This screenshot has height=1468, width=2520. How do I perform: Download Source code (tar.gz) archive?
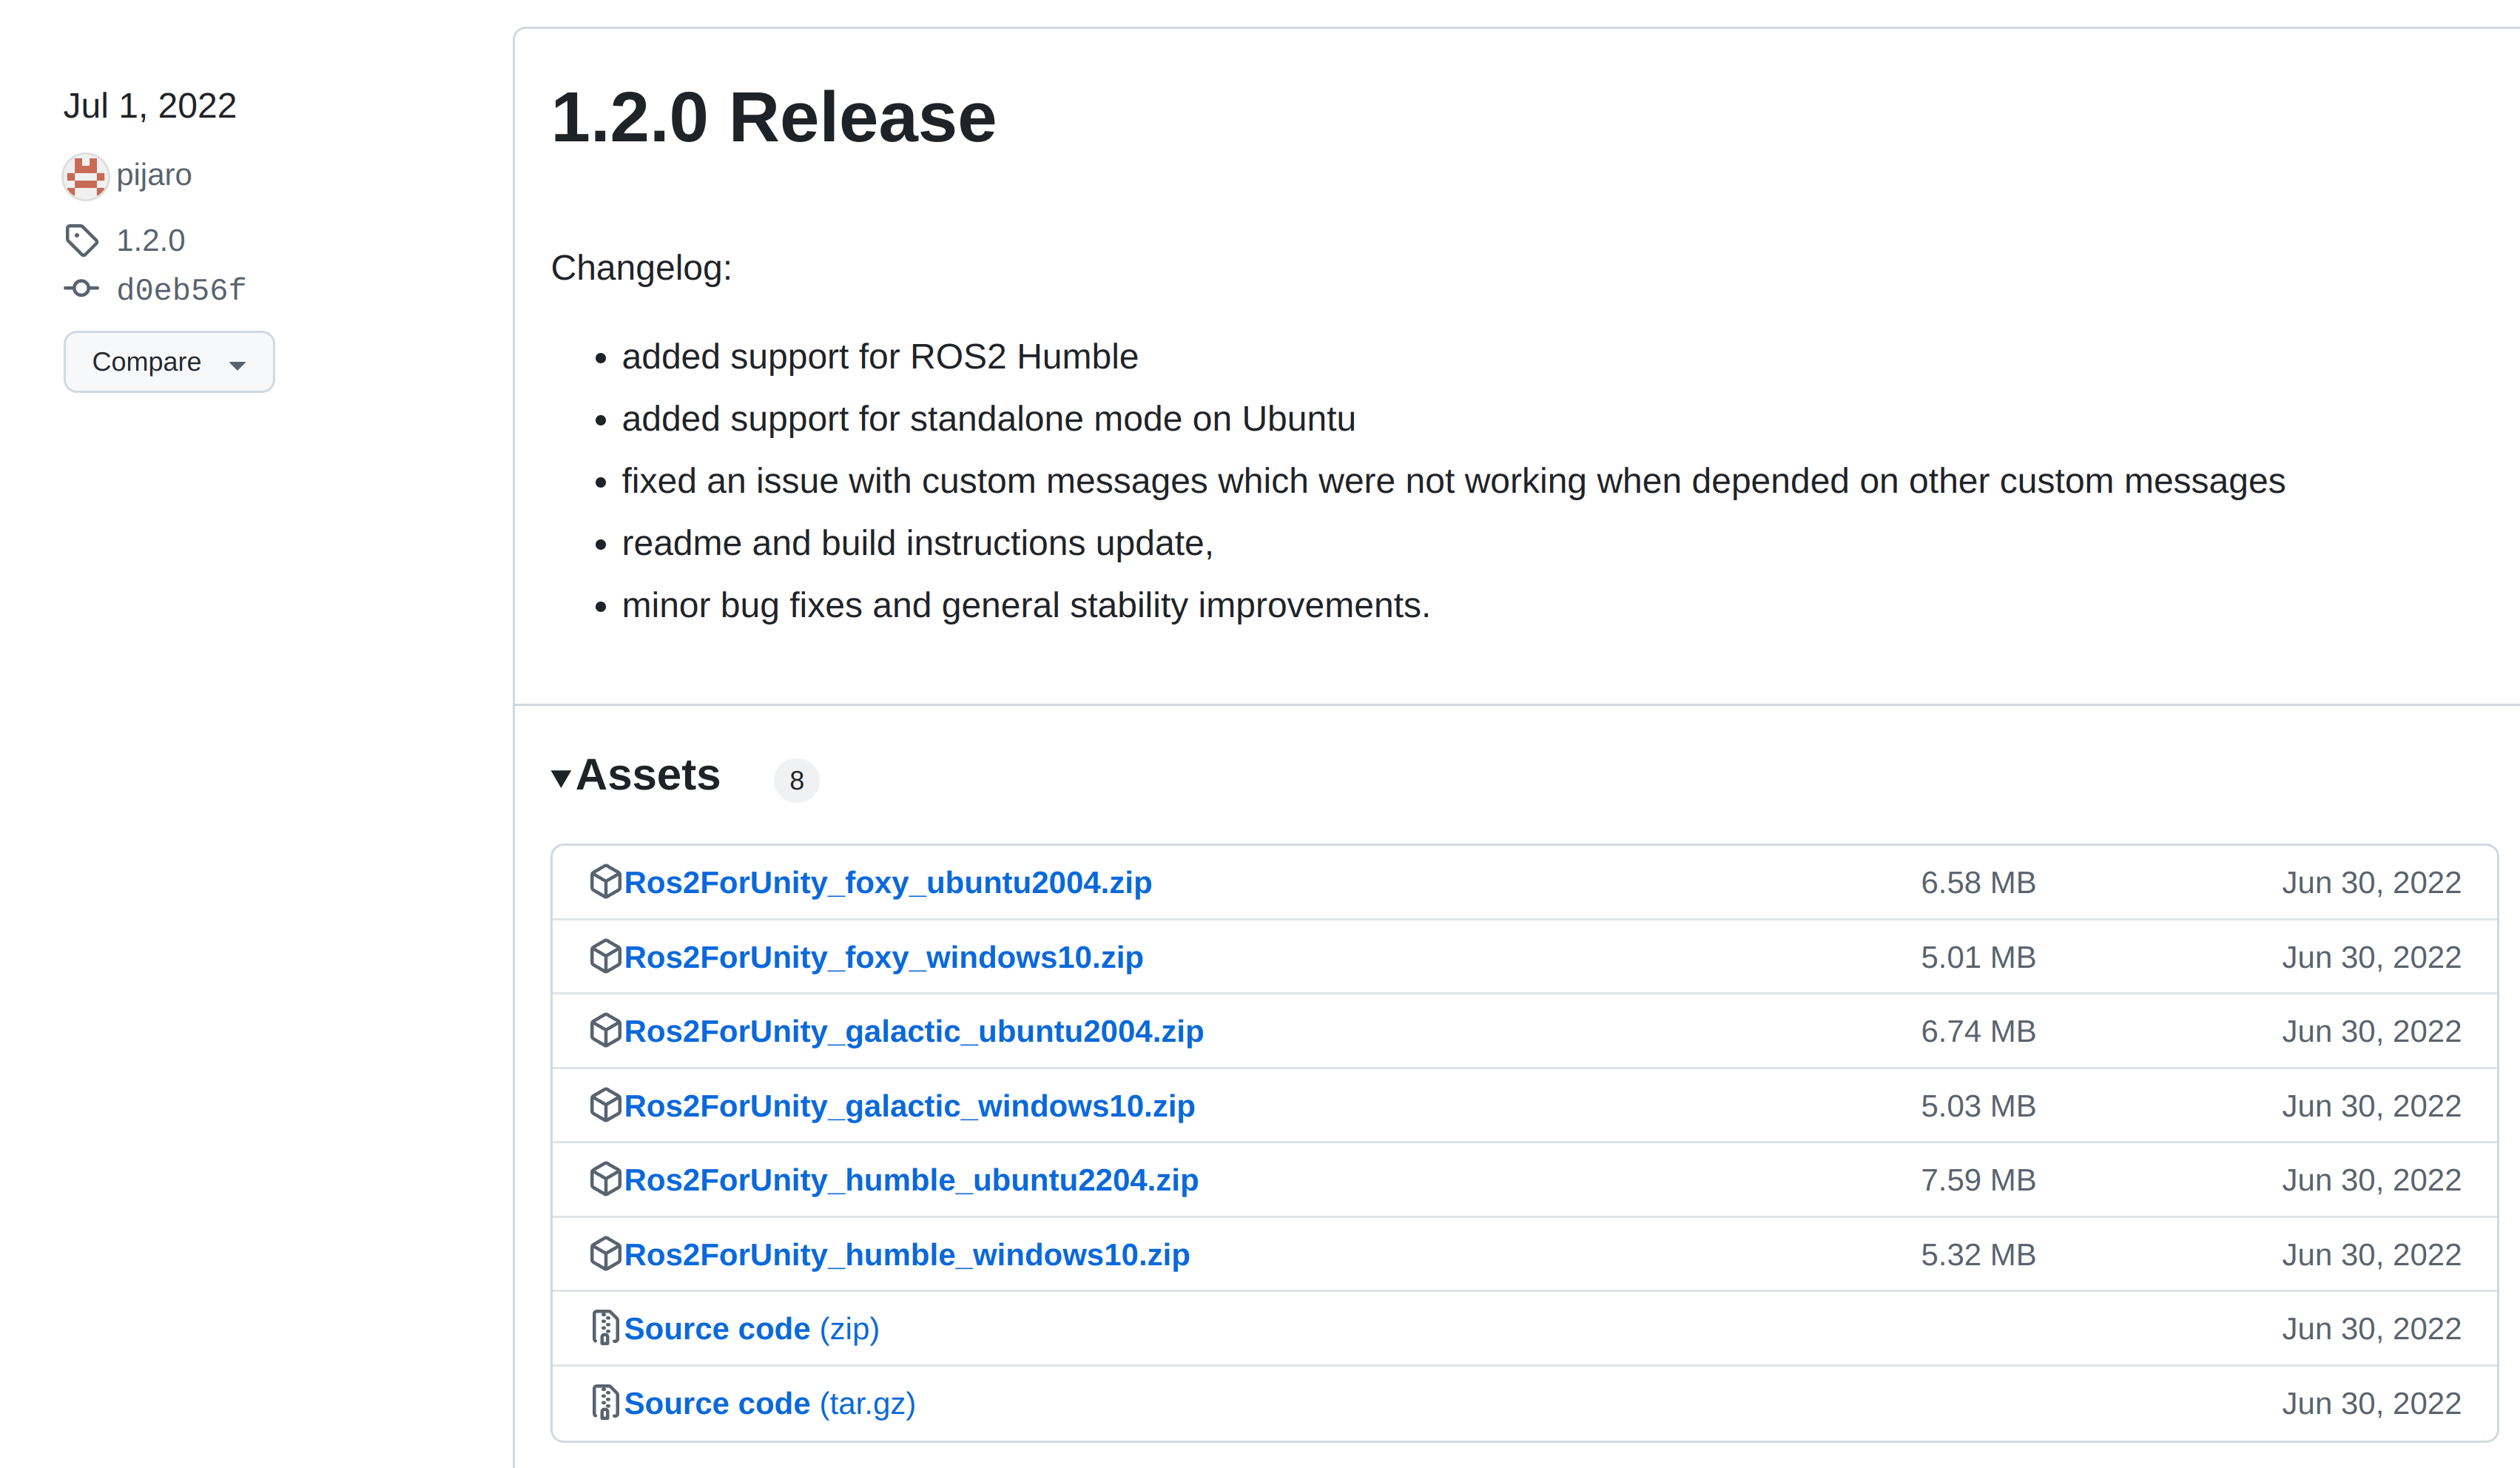(769, 1403)
